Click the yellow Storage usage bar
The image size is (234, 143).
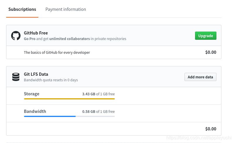69,99
